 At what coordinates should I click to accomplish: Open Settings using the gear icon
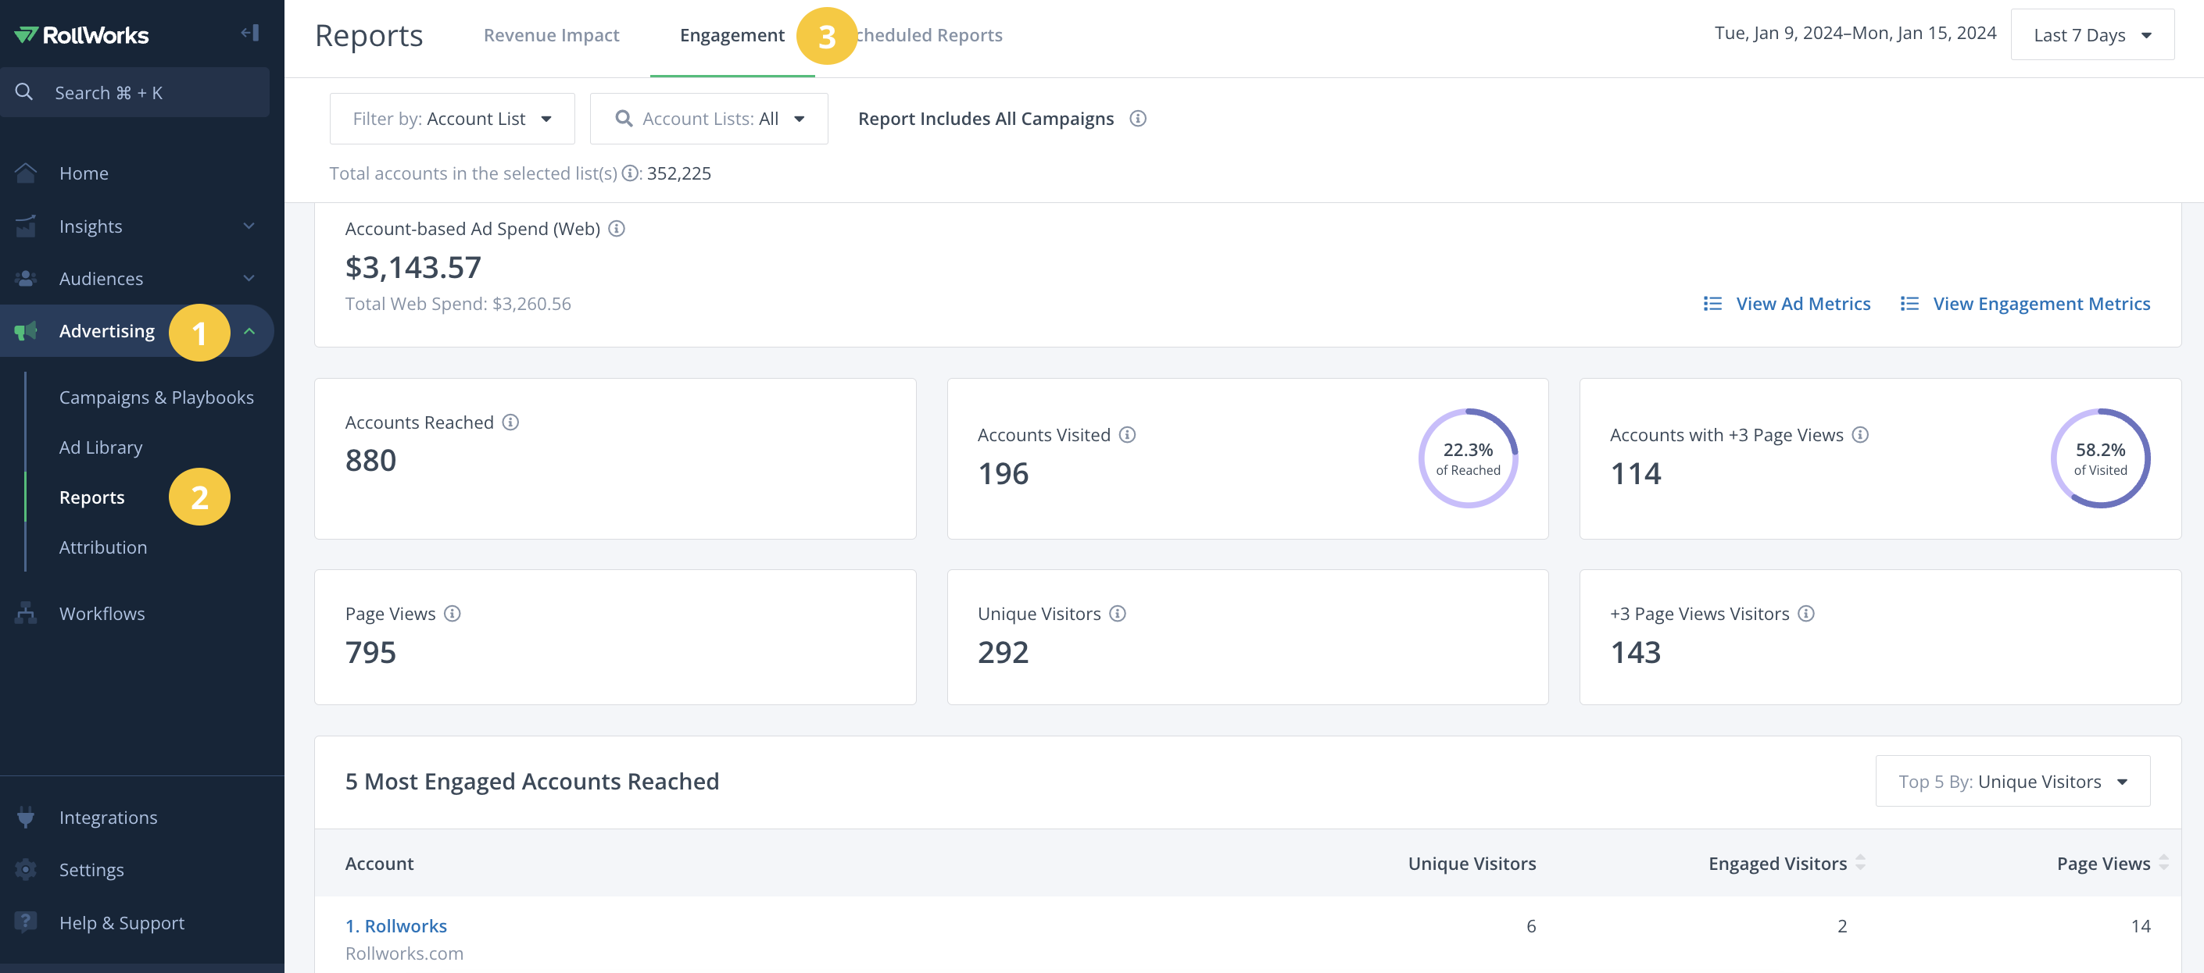coord(26,870)
